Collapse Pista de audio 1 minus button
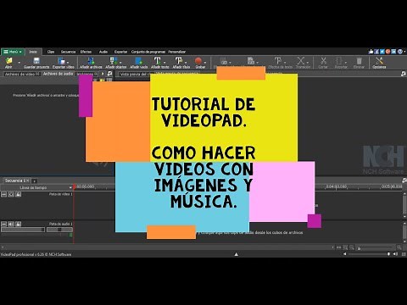Screen dimensions: 407x305 point(3,224)
